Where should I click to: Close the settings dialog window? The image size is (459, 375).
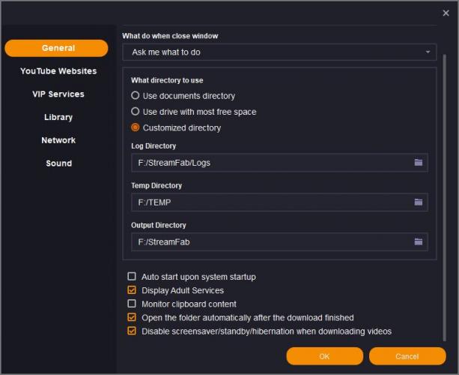pyautogui.click(x=446, y=13)
